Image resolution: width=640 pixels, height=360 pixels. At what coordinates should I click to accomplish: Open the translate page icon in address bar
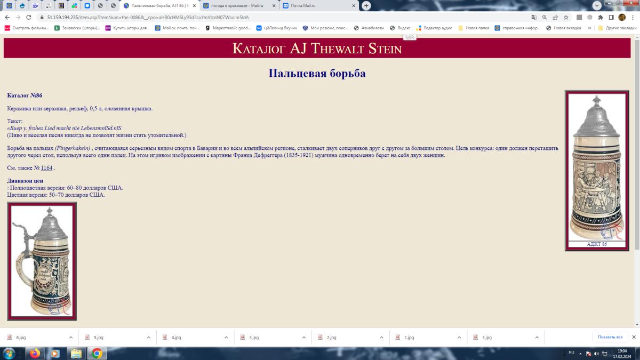point(534,17)
